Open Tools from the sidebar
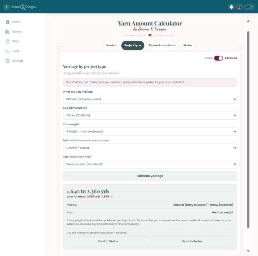Viewport: 258px width, 256px height. [16, 51]
